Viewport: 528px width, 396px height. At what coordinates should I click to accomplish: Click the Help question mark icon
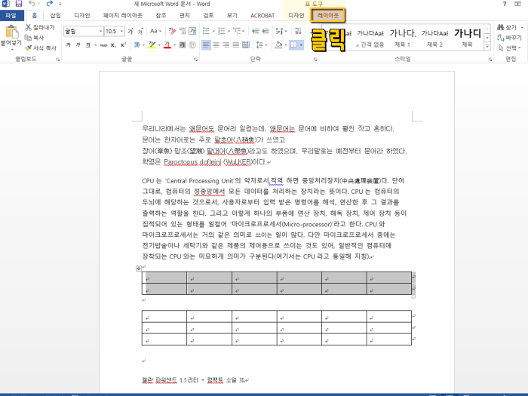click(x=505, y=4)
